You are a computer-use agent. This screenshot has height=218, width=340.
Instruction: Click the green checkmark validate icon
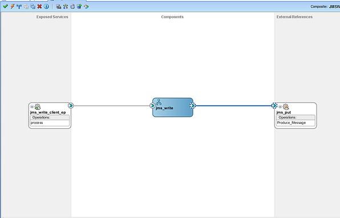click(x=6, y=6)
